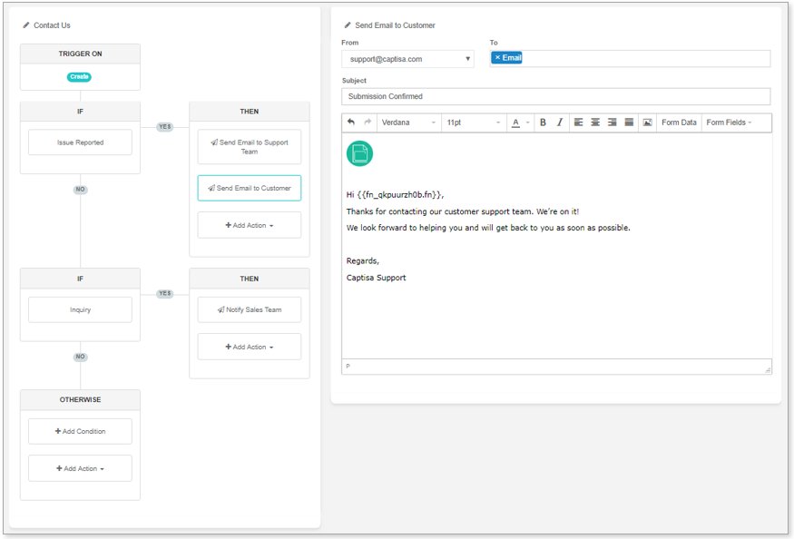Select the Notify Sales Team action
The width and height of the screenshot is (794, 539).
click(250, 309)
